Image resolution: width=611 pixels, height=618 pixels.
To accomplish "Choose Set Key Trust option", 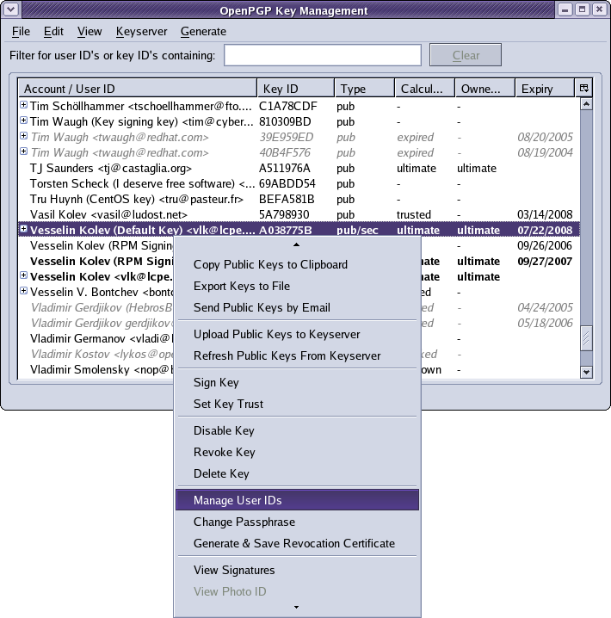I will click(x=297, y=404).
